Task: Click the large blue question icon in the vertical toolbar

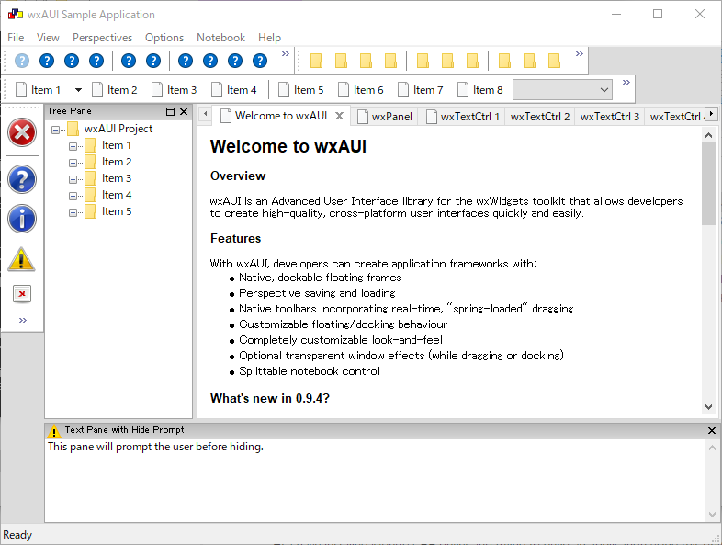Action: [22, 179]
